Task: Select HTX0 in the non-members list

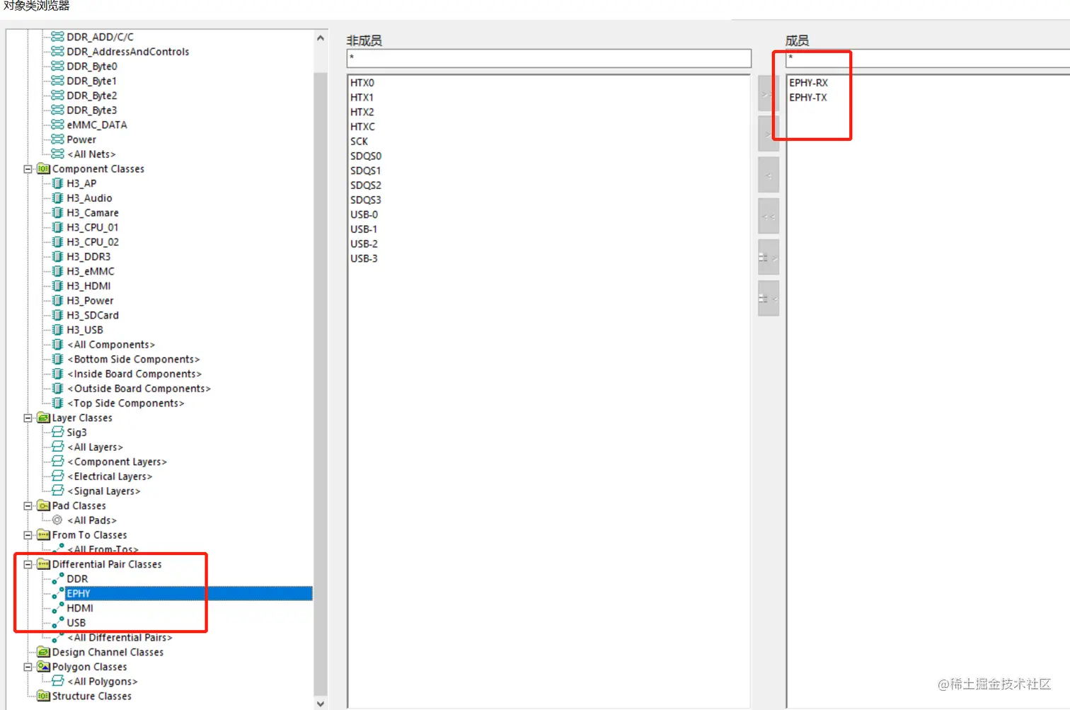Action: [x=362, y=83]
